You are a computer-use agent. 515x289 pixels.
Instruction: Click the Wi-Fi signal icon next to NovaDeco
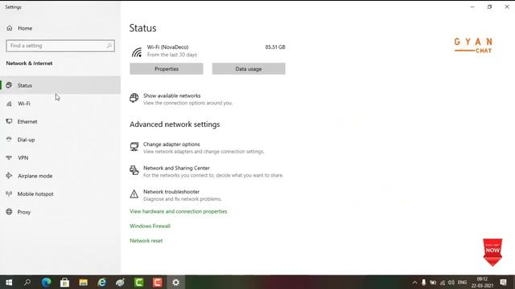tap(137, 51)
